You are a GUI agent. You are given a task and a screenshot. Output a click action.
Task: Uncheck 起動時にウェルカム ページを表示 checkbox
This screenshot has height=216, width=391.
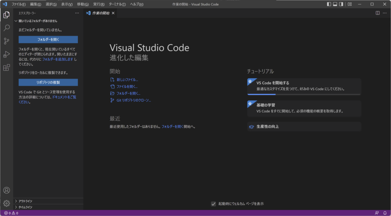click(x=213, y=204)
